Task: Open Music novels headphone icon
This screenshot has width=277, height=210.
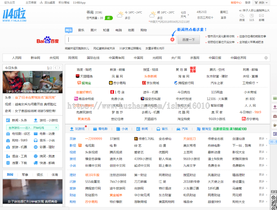Action: (x=36, y=140)
